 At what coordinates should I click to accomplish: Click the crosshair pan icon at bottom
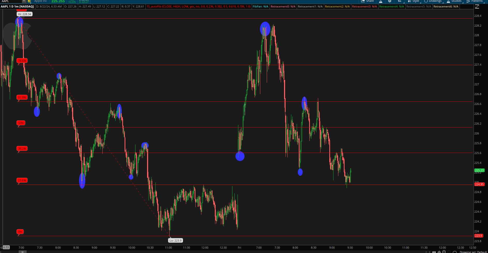click(x=439, y=252)
